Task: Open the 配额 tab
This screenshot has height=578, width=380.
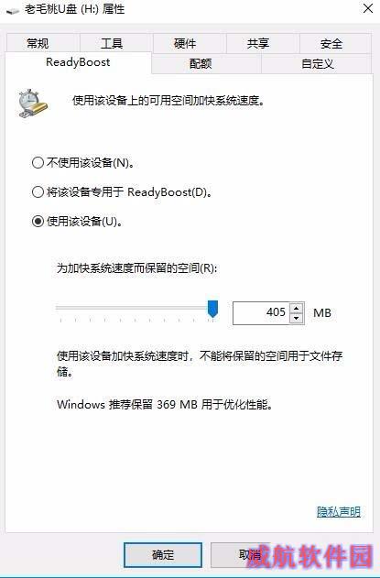Action: [201, 63]
